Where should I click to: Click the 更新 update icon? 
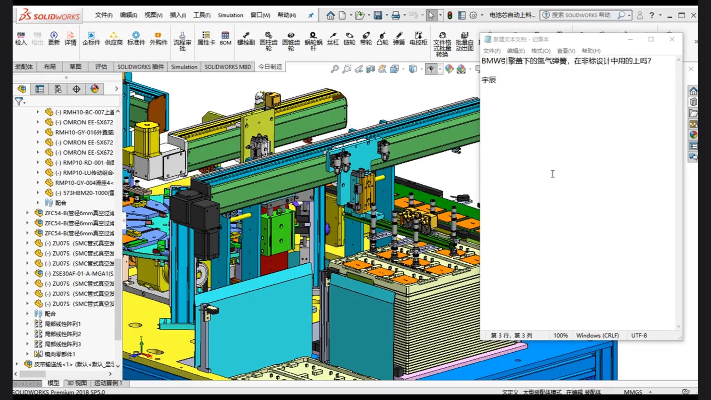pos(54,39)
